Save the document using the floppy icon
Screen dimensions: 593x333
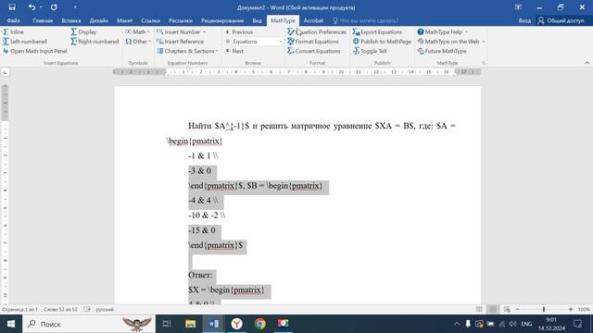tap(12, 7)
